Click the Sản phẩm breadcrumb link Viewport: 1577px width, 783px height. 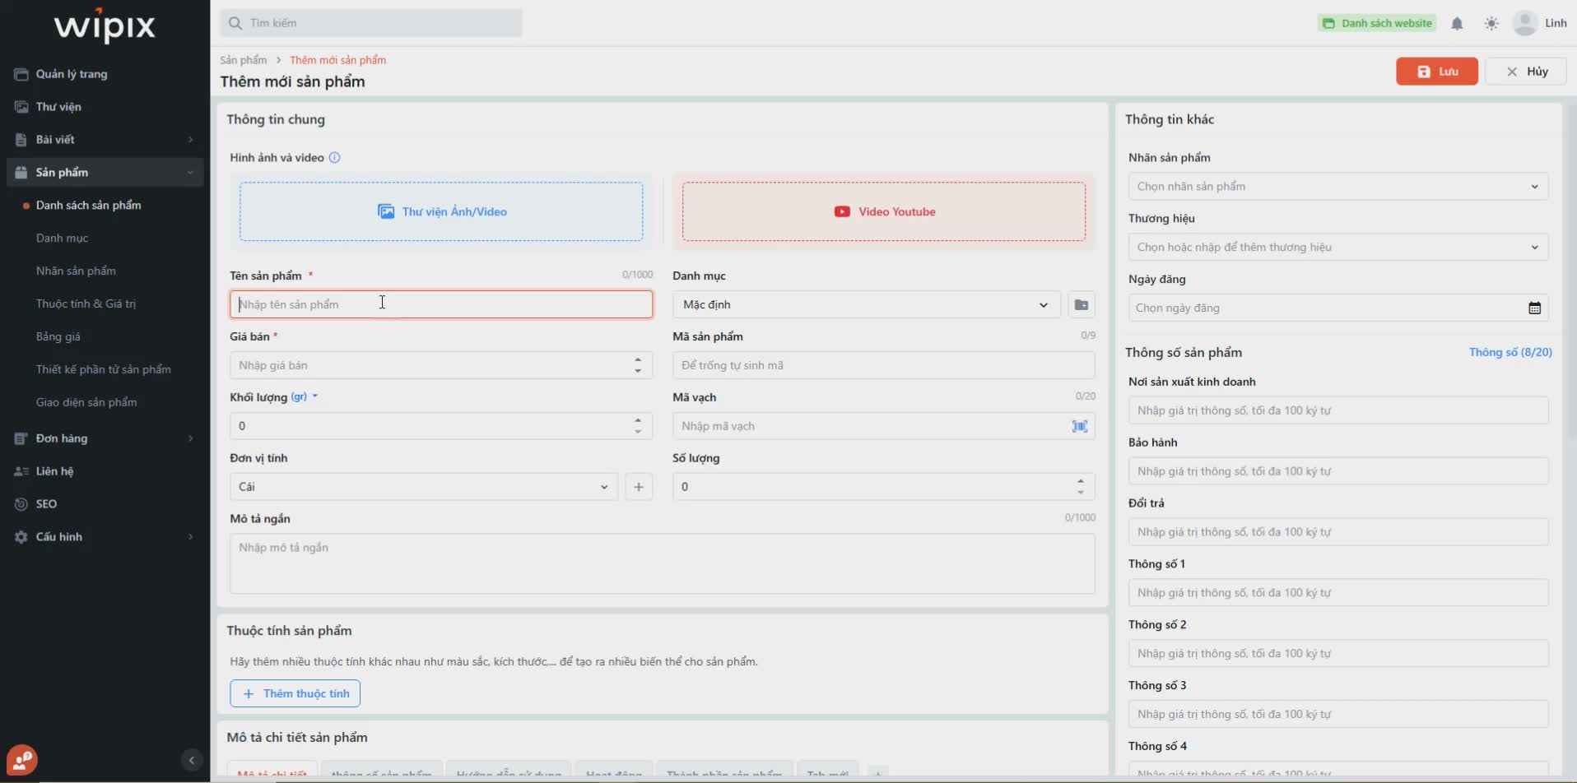243,60
